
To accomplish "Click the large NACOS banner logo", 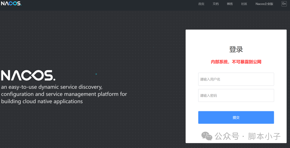I will (28, 75).
